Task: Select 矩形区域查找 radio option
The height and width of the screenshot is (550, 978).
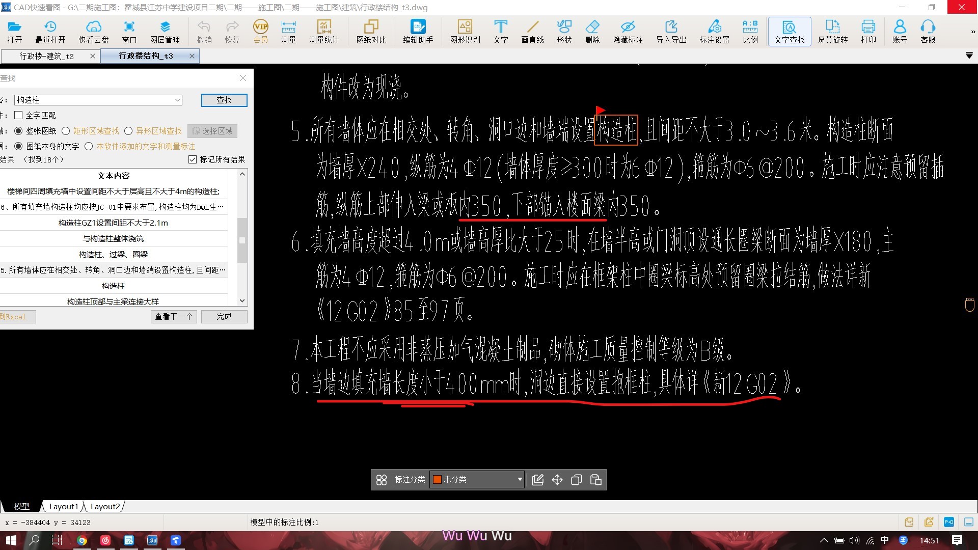Action: pos(66,131)
